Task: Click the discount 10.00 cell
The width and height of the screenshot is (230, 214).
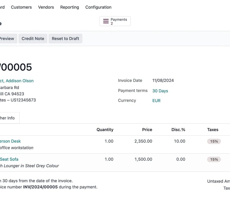Action: click(180, 141)
